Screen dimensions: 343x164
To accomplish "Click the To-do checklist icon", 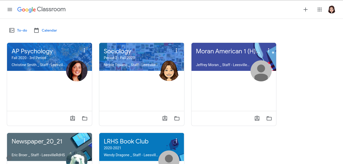I will 12,30.
